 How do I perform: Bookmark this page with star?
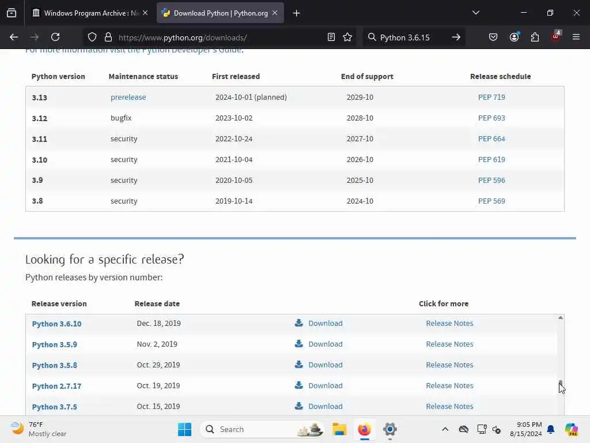click(347, 37)
